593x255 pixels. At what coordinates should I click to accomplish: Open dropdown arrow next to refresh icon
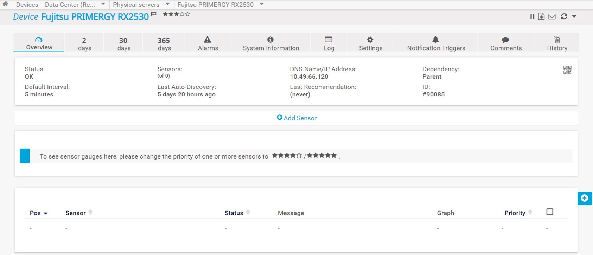pyautogui.click(x=574, y=16)
